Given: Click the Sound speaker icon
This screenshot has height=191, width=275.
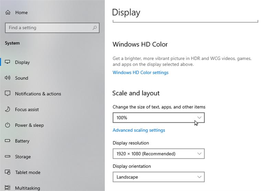Looking at the screenshot, I should pos(8,78).
